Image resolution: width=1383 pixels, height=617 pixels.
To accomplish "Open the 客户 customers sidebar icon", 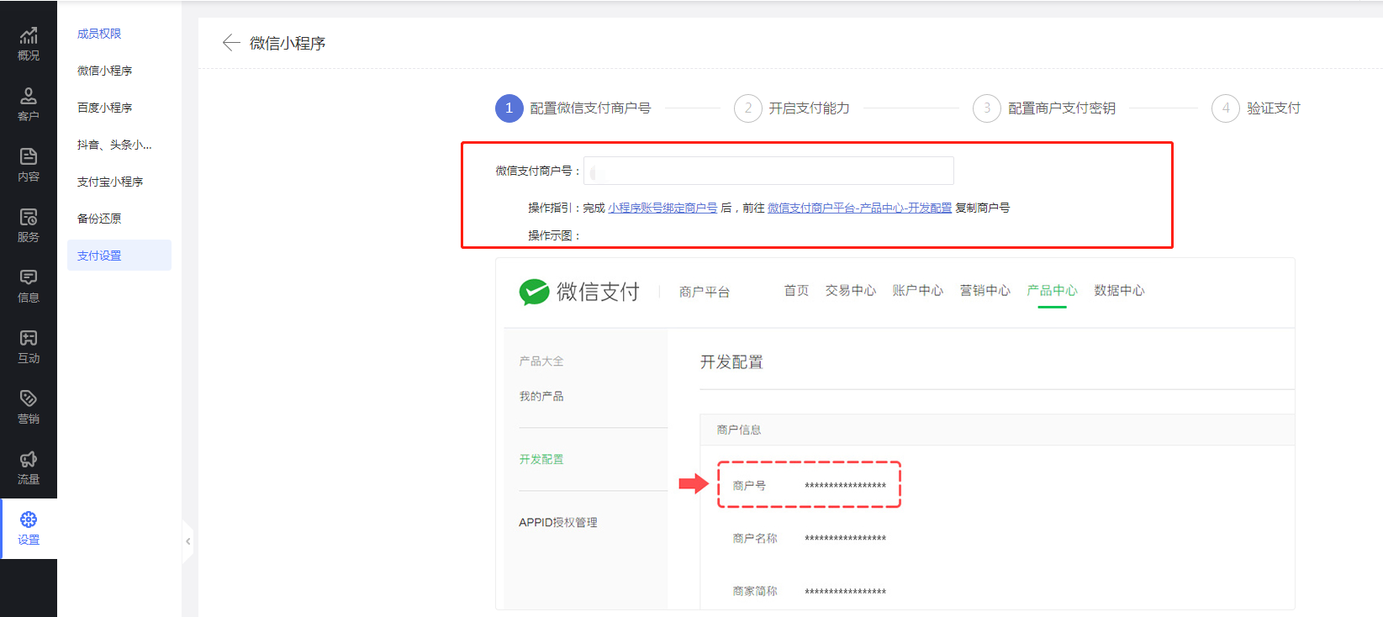I will [x=29, y=104].
